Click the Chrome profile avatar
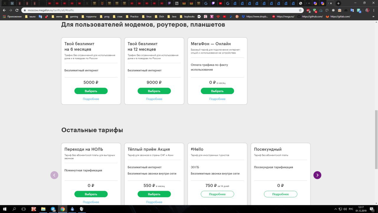378x213 pixels. pyautogui.click(x=367, y=10)
